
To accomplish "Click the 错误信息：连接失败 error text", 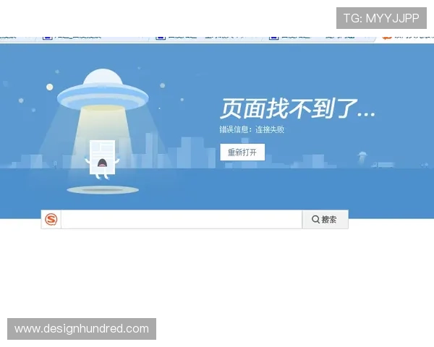I will (252, 129).
